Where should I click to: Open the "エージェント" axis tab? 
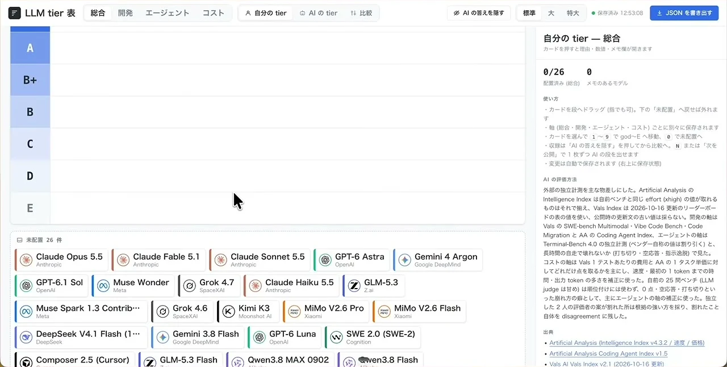tap(168, 13)
